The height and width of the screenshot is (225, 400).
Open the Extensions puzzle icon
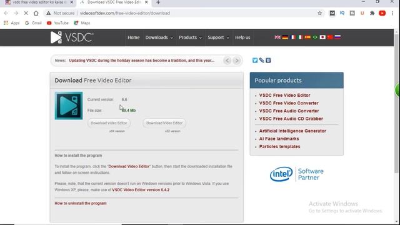coord(372,13)
